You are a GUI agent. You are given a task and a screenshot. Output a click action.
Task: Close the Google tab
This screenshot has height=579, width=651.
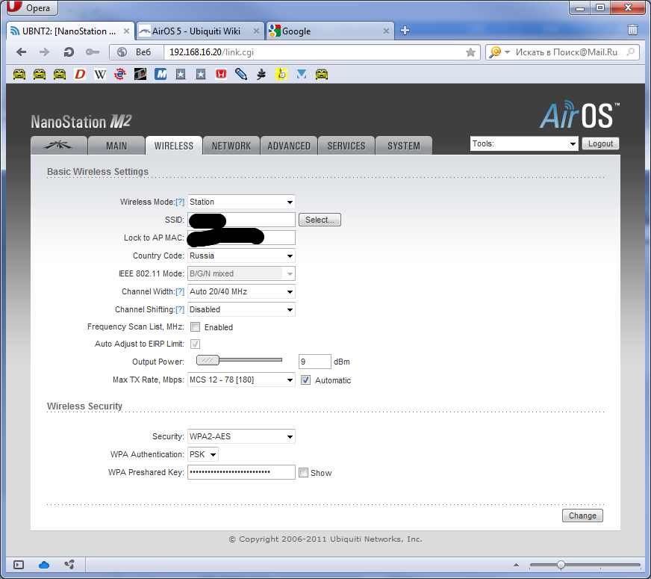click(386, 31)
